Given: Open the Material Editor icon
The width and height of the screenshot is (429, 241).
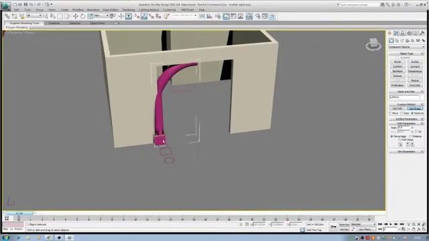Looking at the screenshot, I should (x=249, y=16).
